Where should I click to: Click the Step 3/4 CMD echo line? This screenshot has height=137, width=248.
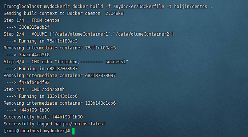coord(66,62)
